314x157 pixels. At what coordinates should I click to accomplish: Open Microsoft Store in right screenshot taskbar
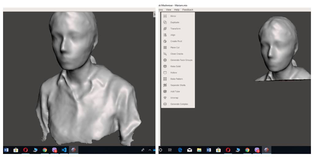pos(218,150)
